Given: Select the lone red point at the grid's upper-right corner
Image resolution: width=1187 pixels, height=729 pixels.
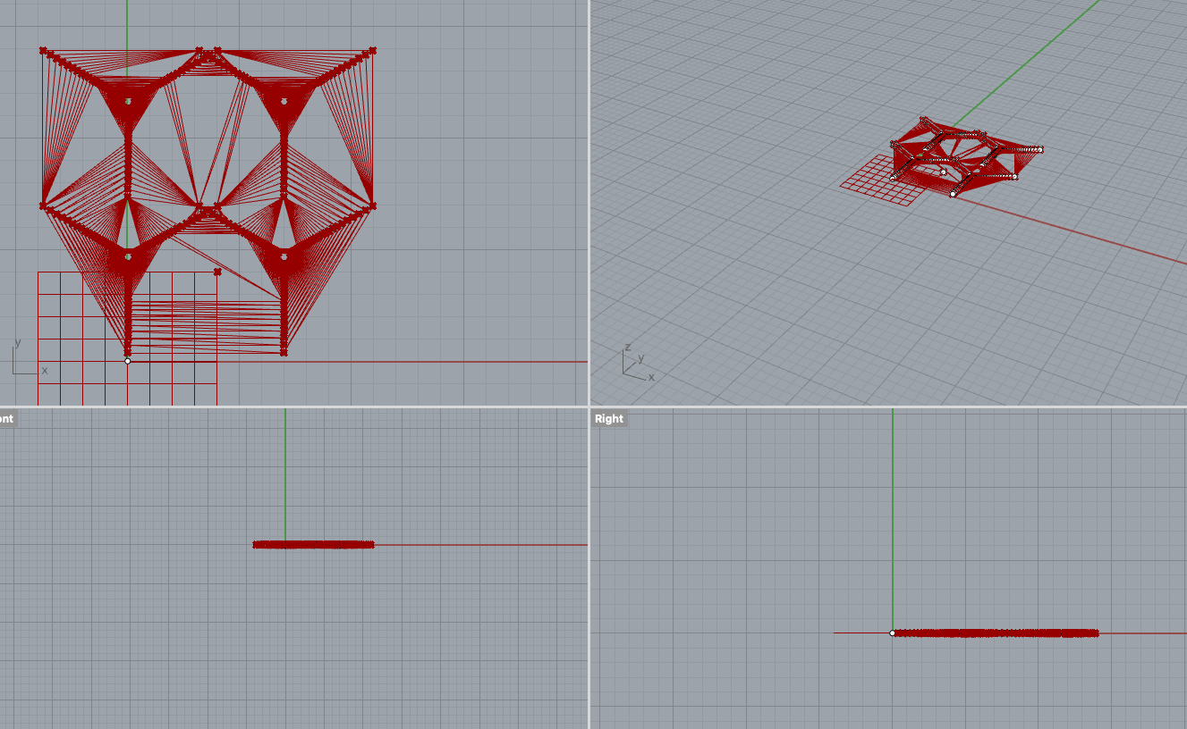Looking at the screenshot, I should pyautogui.click(x=217, y=272).
